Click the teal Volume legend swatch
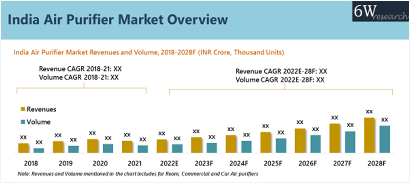The width and height of the screenshot is (410, 183). point(22,122)
